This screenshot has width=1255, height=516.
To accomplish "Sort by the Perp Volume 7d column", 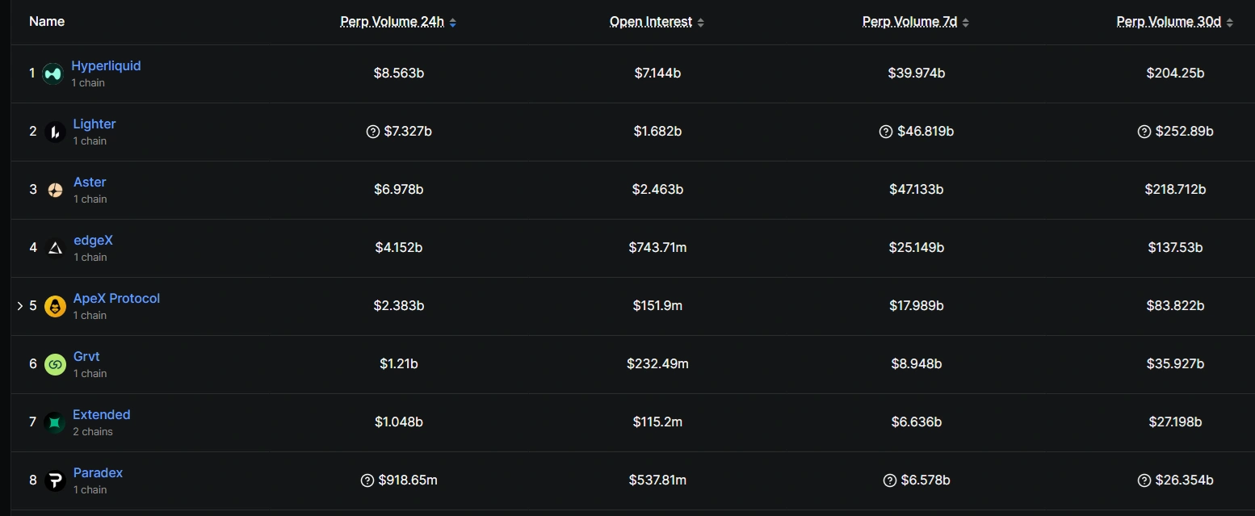I will [966, 22].
